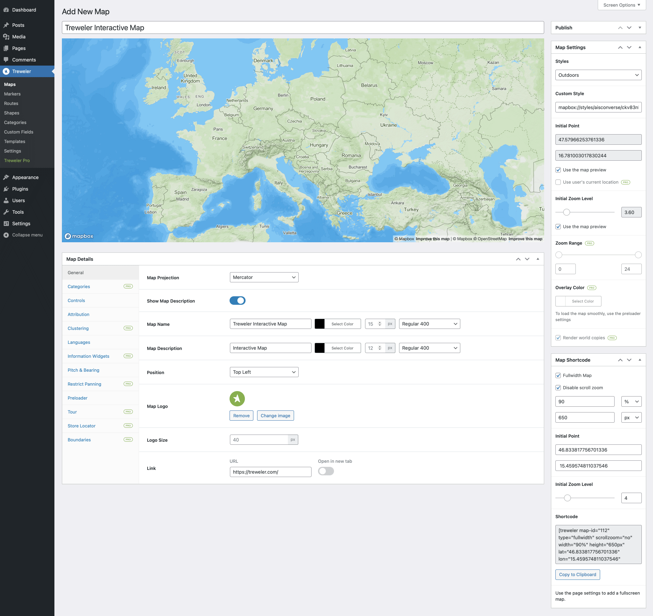
Task: Click the Tools wrench icon
Action: click(6, 212)
